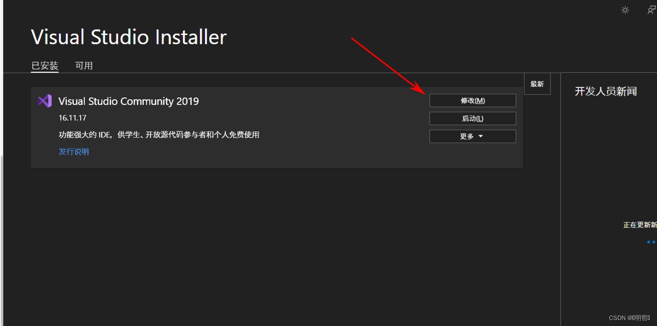Image resolution: width=657 pixels, height=326 pixels.
Task: Launch Visual Studio with 启动(L)
Action: pos(473,119)
